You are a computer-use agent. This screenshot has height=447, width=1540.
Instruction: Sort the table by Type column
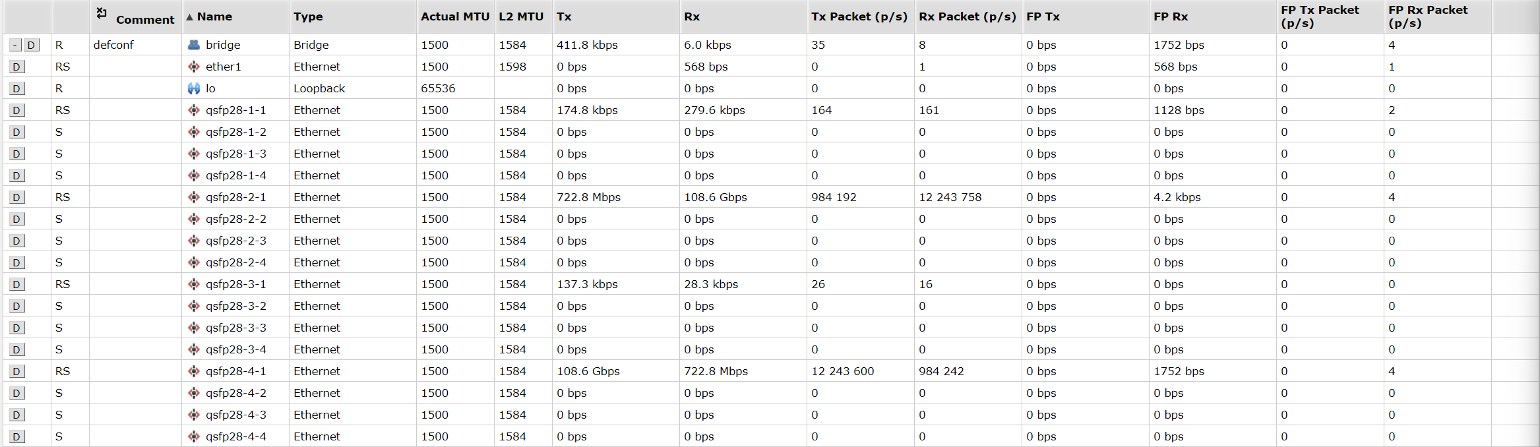point(308,16)
